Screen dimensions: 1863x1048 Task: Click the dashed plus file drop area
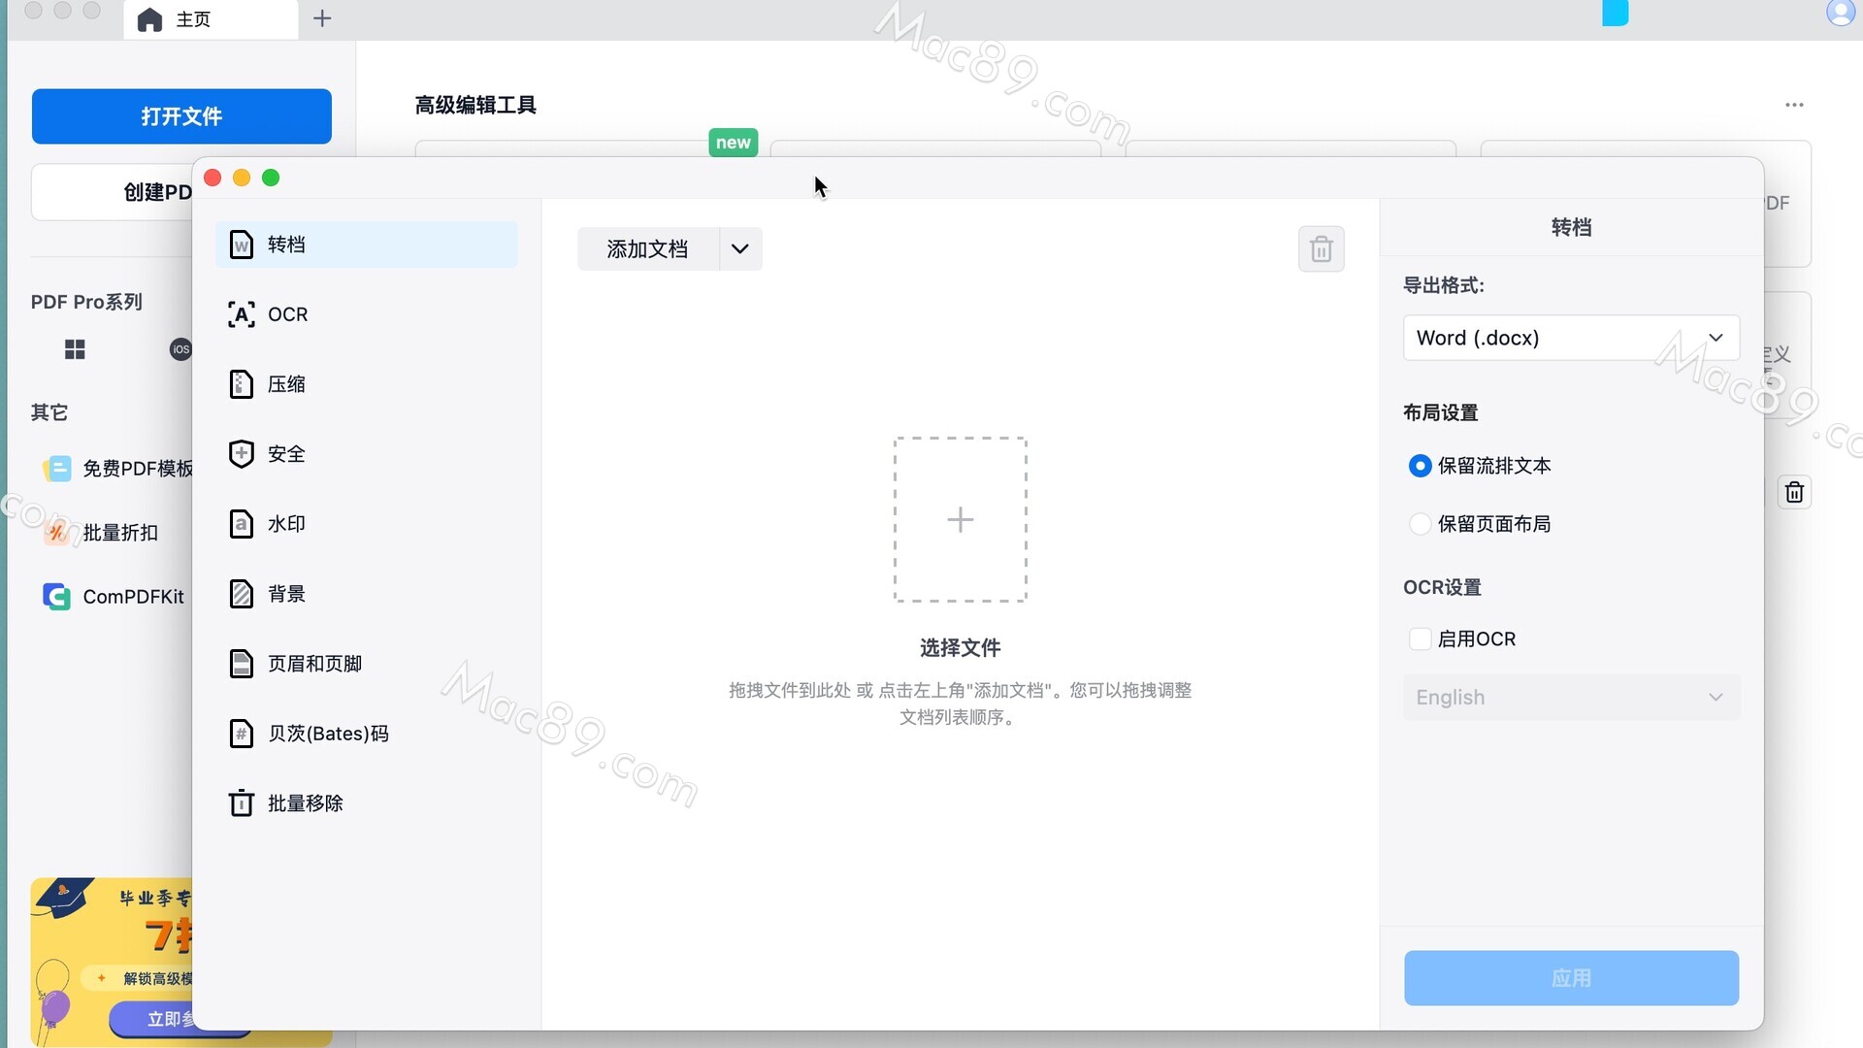coord(960,520)
